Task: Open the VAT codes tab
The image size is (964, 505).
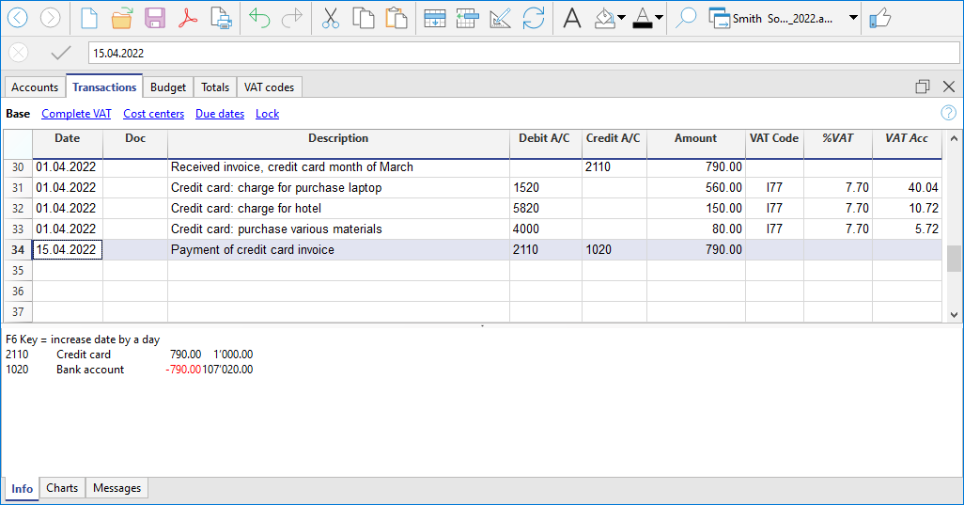Action: pos(269,87)
